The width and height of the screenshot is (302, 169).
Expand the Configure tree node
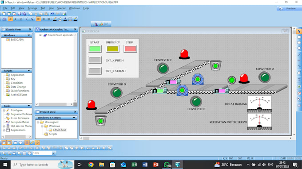click(x=4, y=110)
